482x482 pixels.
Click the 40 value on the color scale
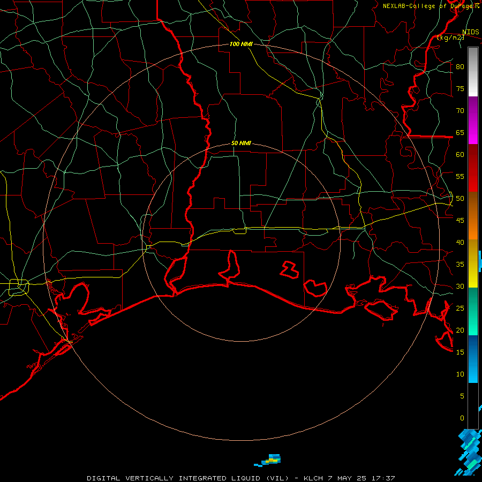(x=460, y=243)
